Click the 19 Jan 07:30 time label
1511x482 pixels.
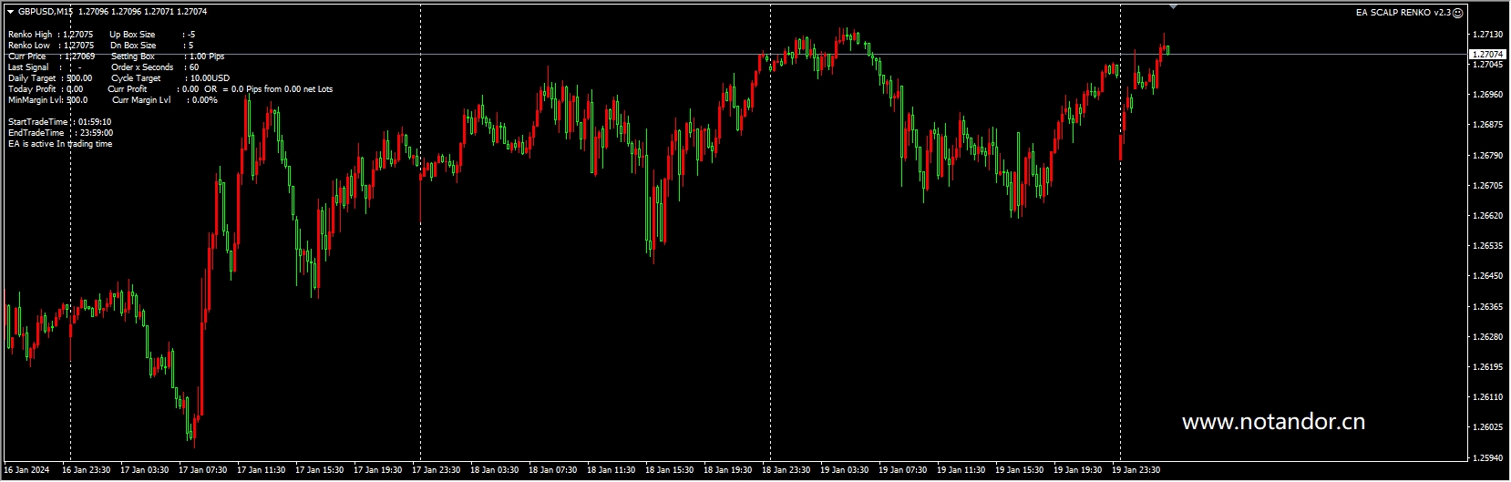tap(903, 470)
